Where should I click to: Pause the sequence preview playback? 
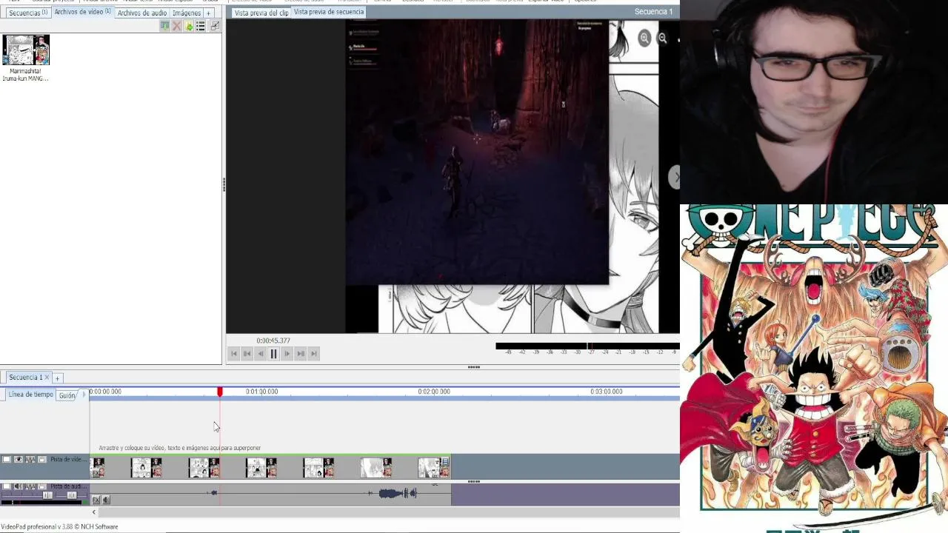coord(273,354)
